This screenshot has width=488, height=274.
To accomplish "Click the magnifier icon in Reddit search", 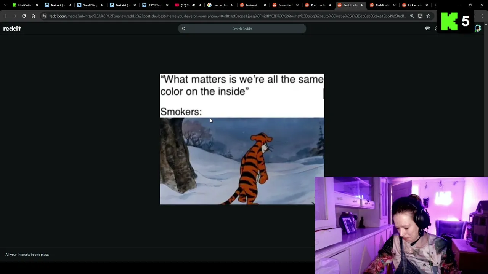I will tap(184, 29).
